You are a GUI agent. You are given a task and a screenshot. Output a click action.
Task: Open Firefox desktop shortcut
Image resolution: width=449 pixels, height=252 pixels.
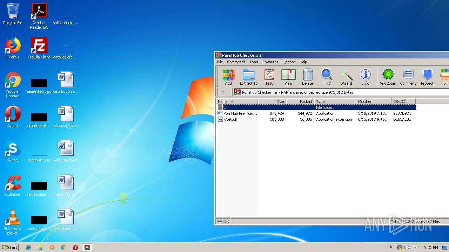13,48
